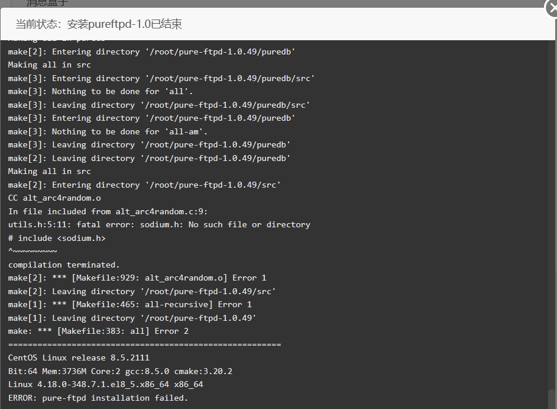Click the 'ERROR: pure-ftpd installation failed.' line

pyautogui.click(x=98, y=398)
